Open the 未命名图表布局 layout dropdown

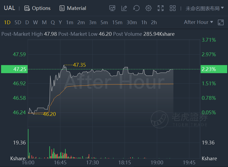click(205, 8)
